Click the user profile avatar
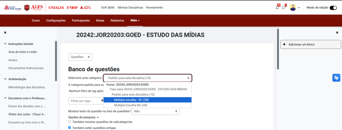The height and width of the screenshot is (130, 342). pos(293,7)
